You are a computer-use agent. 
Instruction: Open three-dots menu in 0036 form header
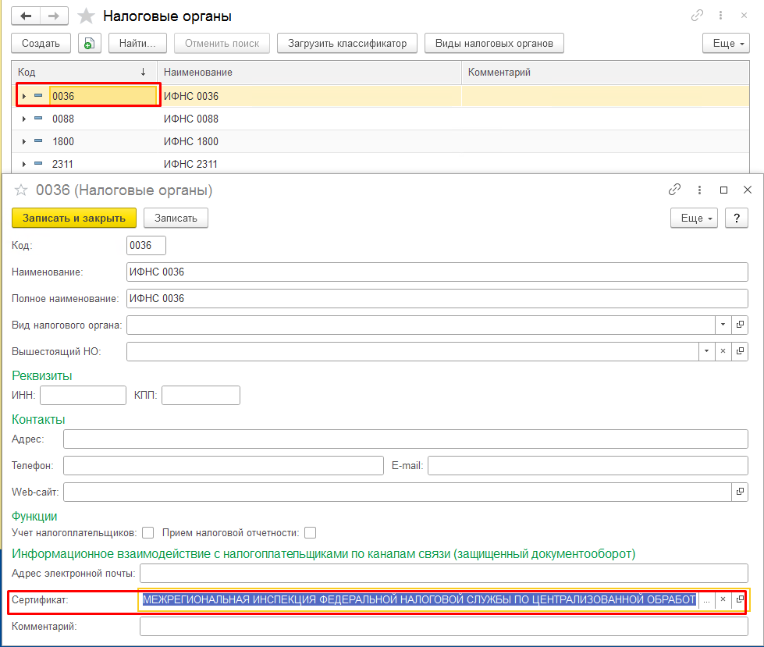(x=699, y=190)
